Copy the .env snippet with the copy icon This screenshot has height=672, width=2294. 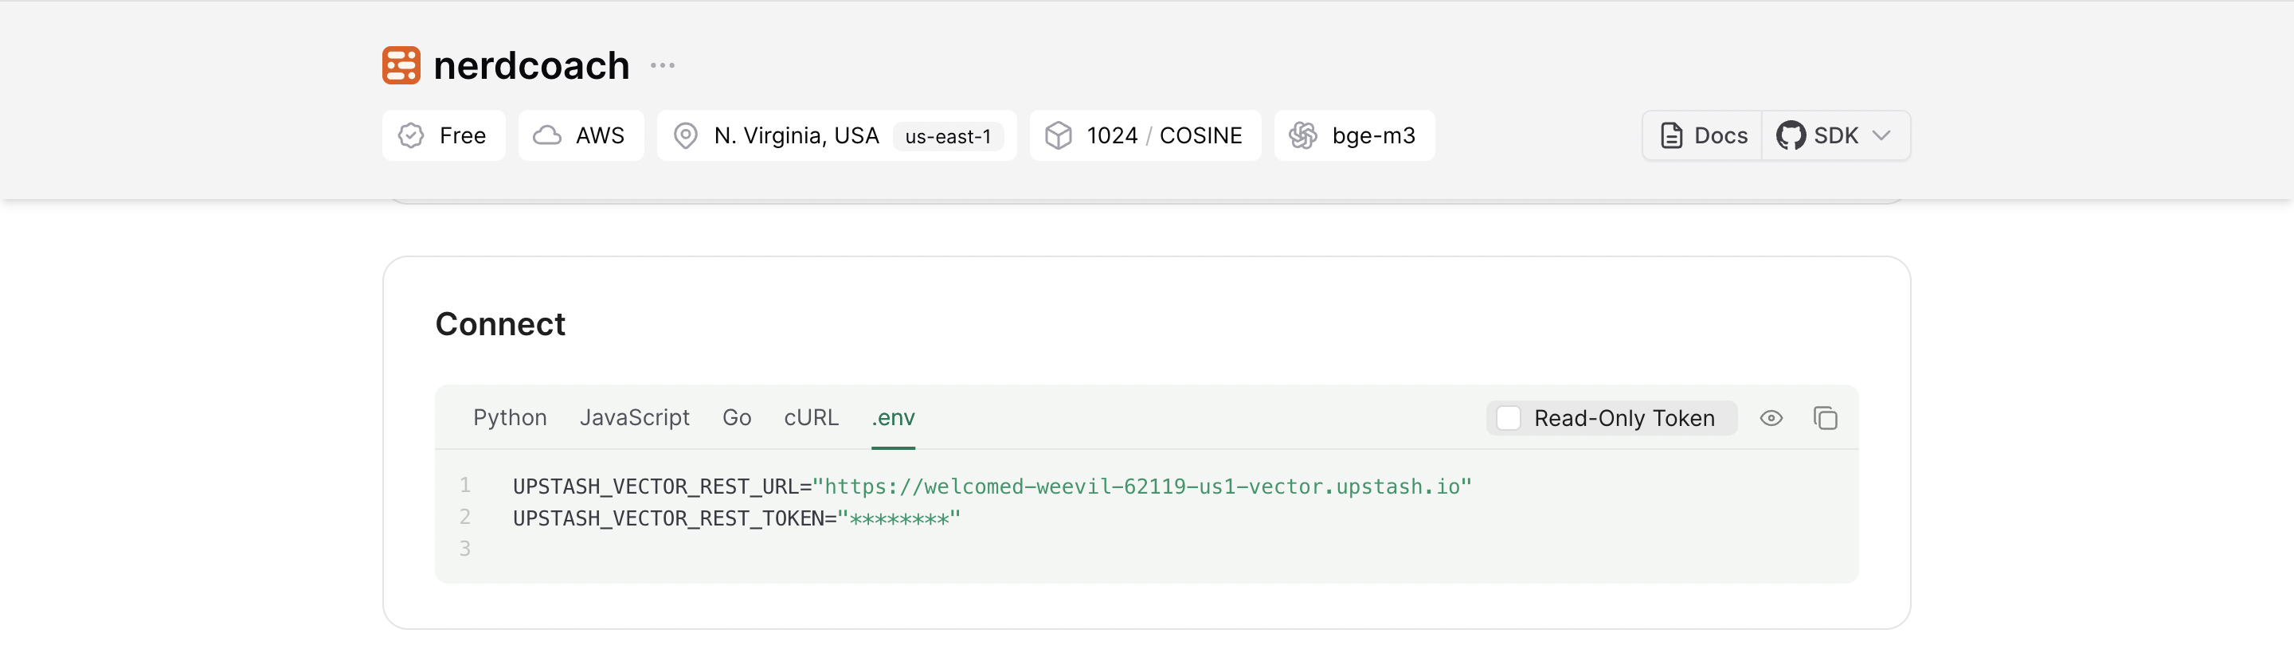tap(1825, 418)
